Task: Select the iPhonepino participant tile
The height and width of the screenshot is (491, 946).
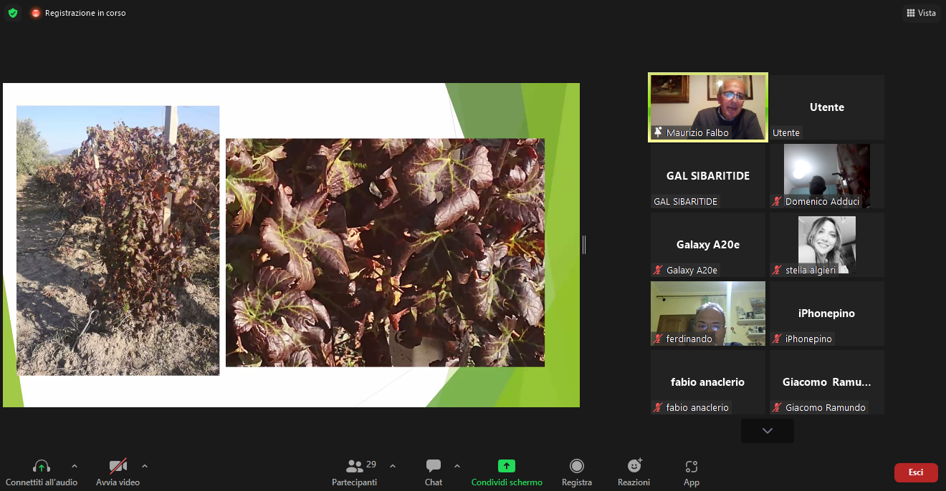Action: click(x=827, y=313)
